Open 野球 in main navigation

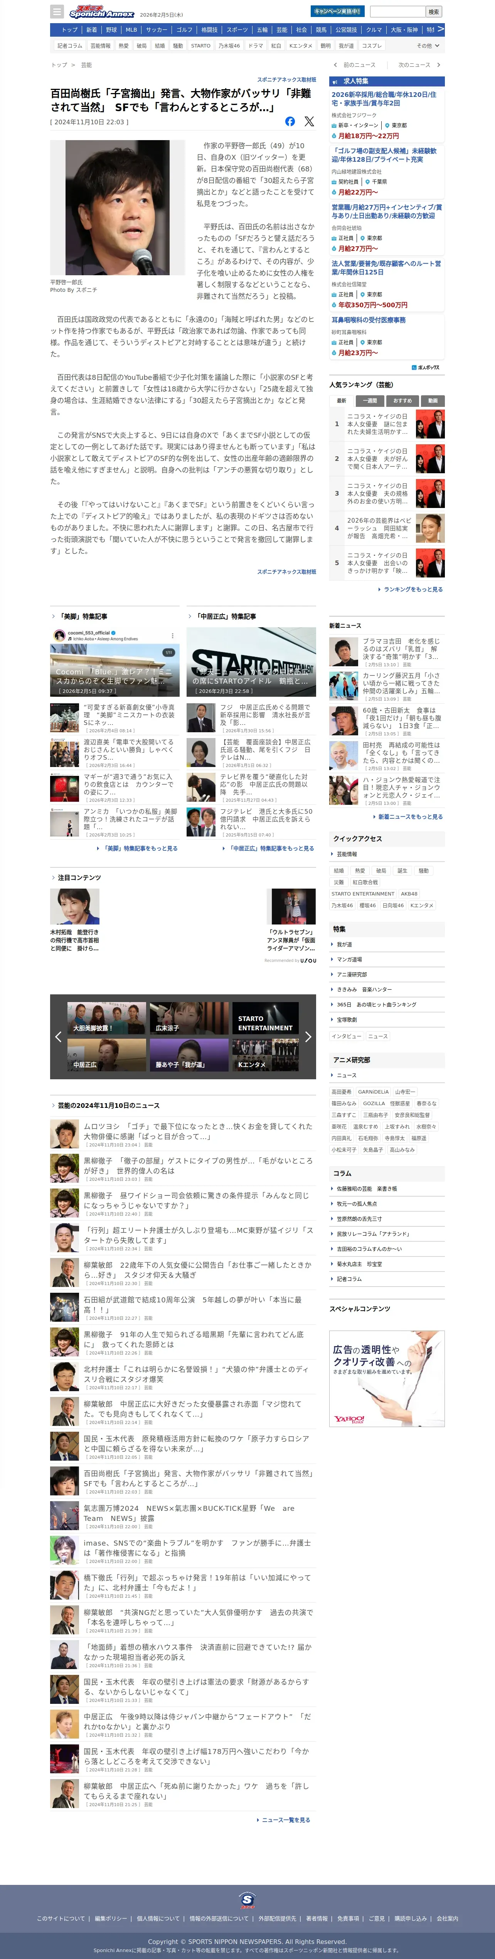click(x=111, y=30)
